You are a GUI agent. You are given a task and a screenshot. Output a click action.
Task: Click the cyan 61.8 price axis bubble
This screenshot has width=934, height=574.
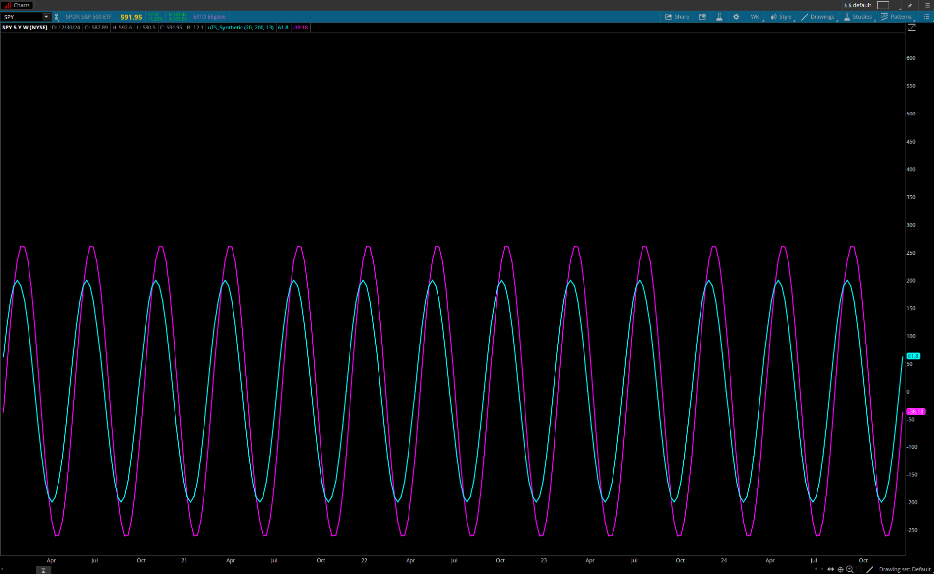[913, 356]
